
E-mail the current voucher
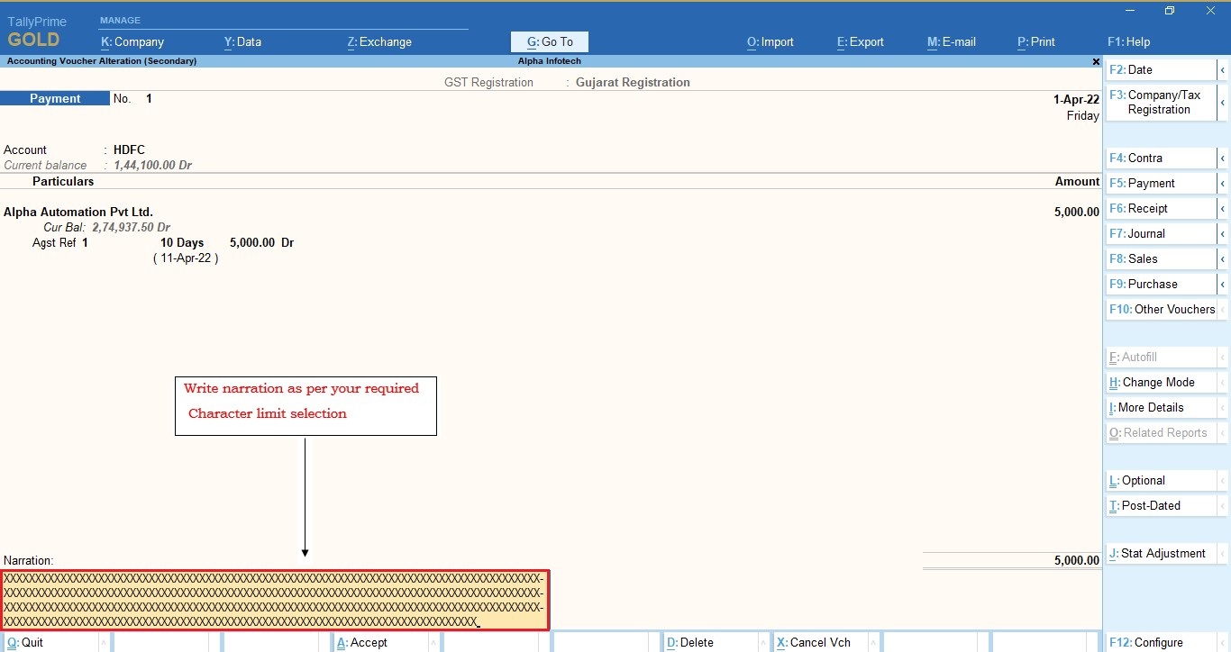coord(951,41)
